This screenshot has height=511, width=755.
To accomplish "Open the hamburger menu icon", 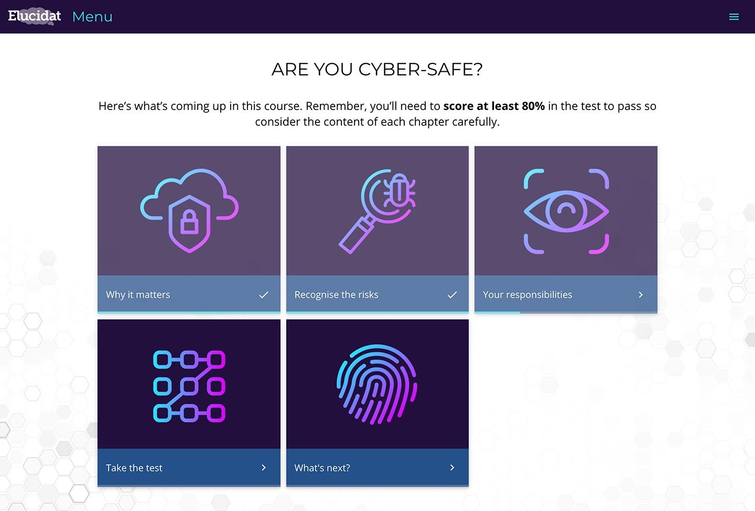I will [x=734, y=17].
